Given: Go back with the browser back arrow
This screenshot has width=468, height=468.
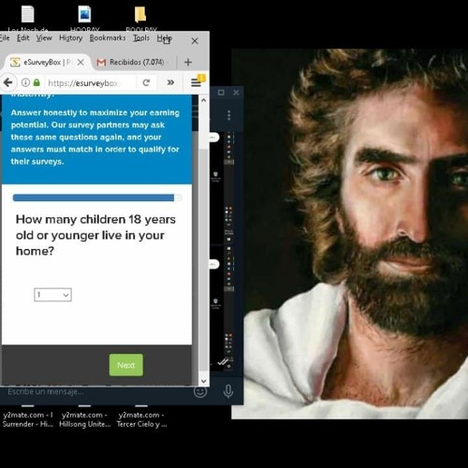Looking at the screenshot, I should pyautogui.click(x=8, y=82).
